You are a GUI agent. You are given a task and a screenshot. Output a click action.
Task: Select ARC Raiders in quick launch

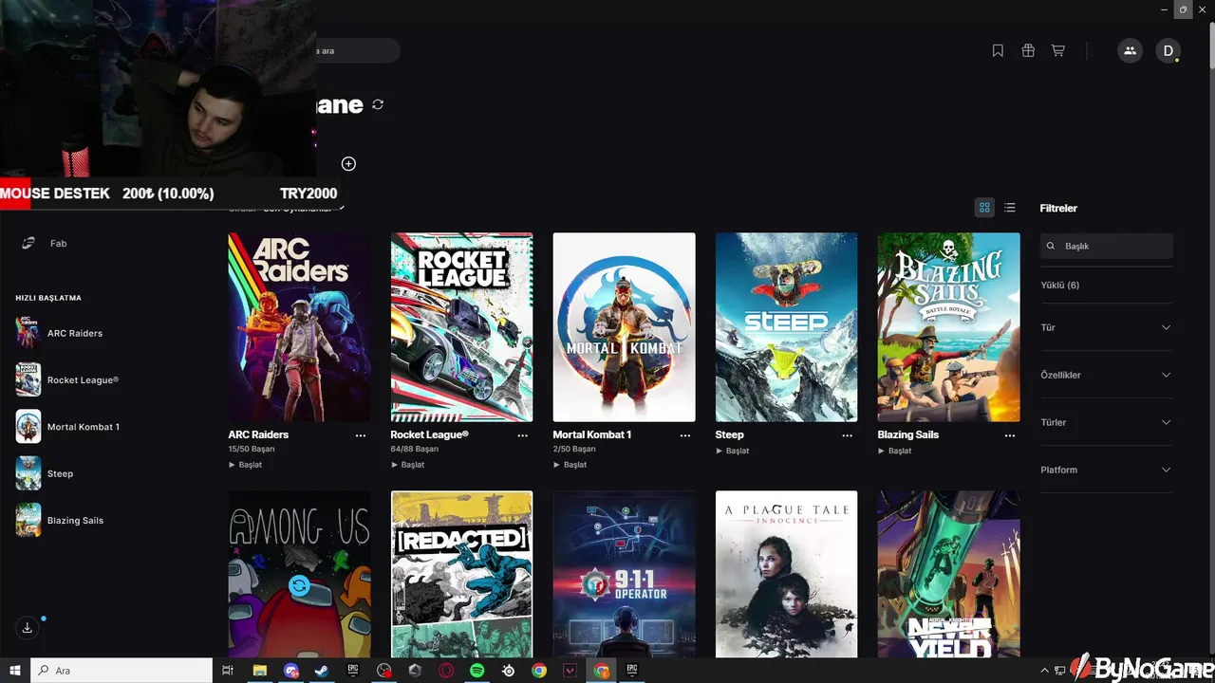click(x=59, y=333)
